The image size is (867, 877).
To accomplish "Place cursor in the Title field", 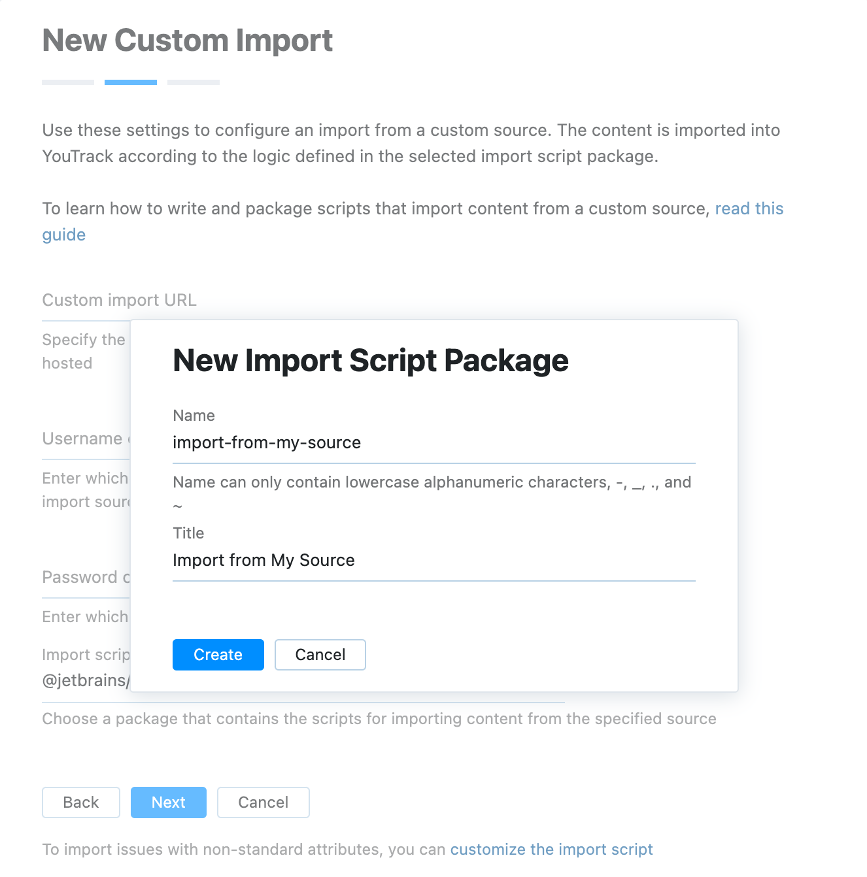I will coord(433,560).
